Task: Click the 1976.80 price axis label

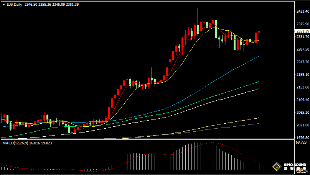Action: tap(302, 137)
